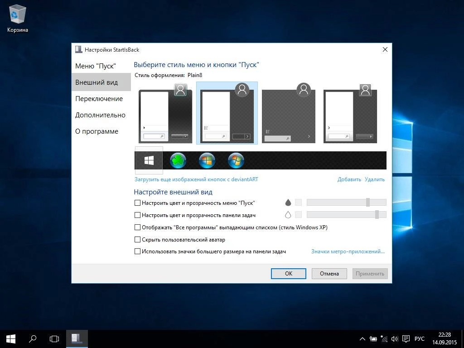464x348 pixels.
Task: Pick the Windows 8 style start orb
Action: (x=207, y=160)
